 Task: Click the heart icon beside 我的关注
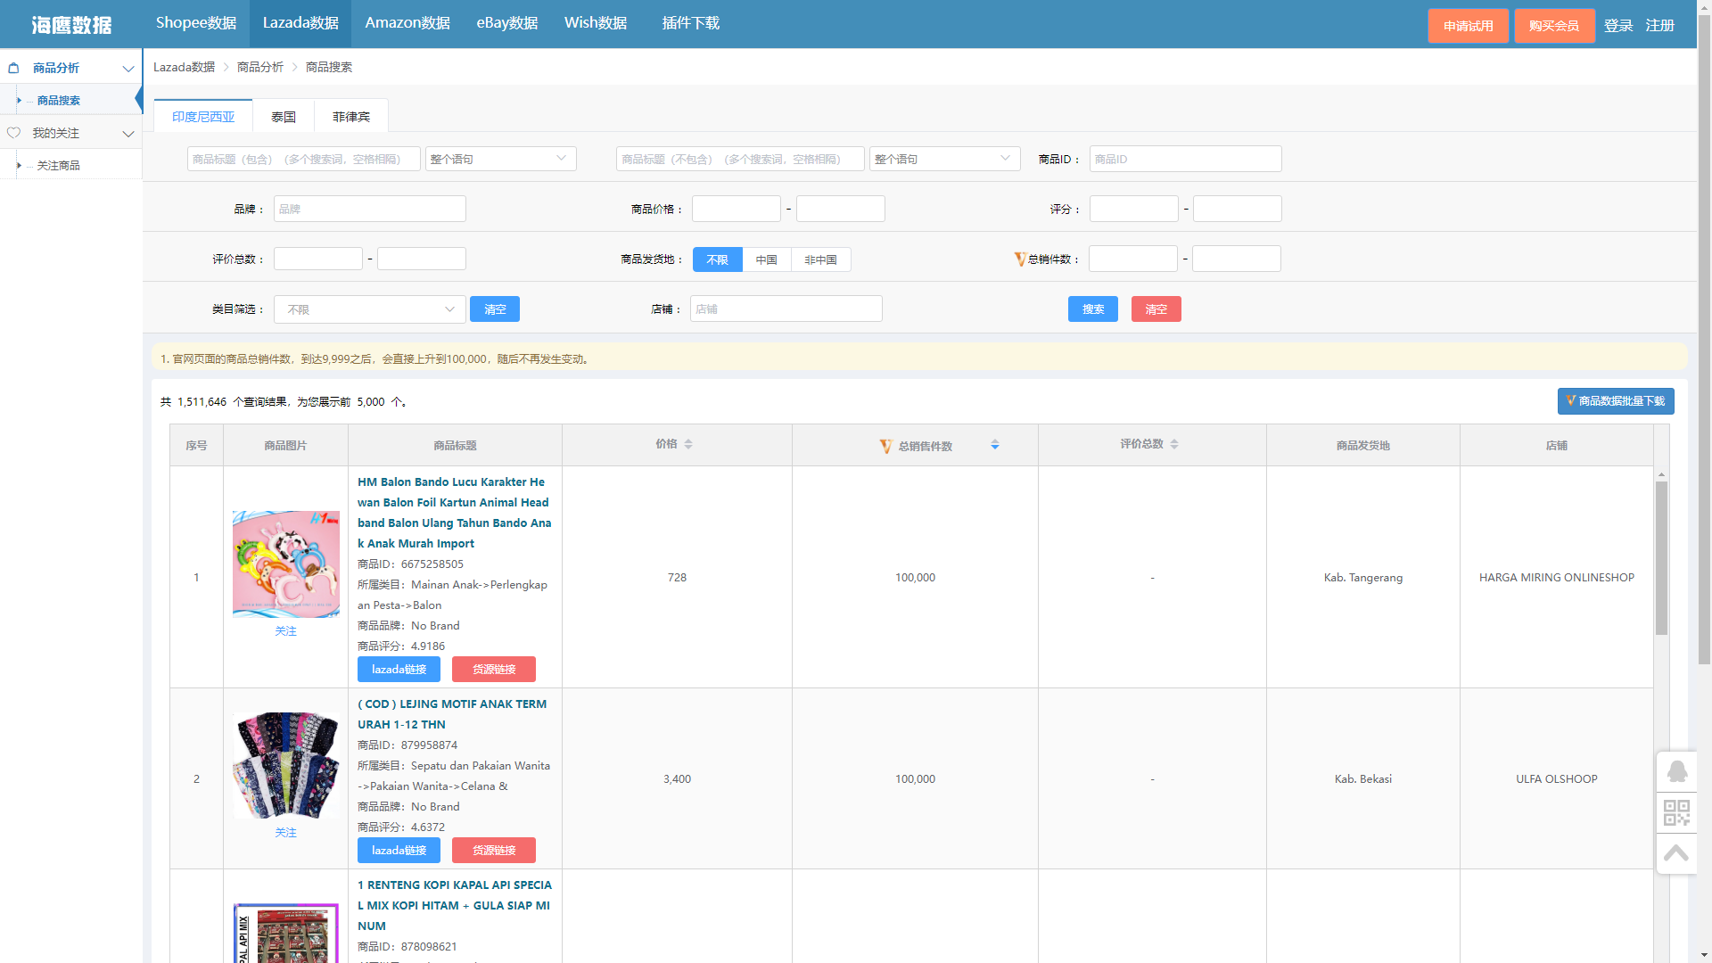pyautogui.click(x=13, y=133)
